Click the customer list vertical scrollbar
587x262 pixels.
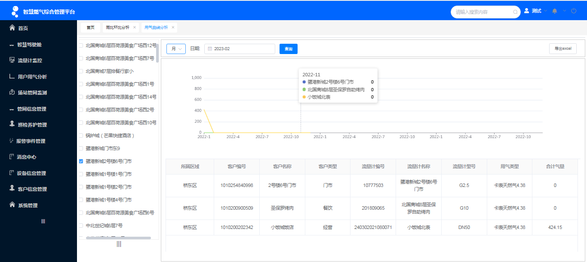pyautogui.click(x=157, y=53)
